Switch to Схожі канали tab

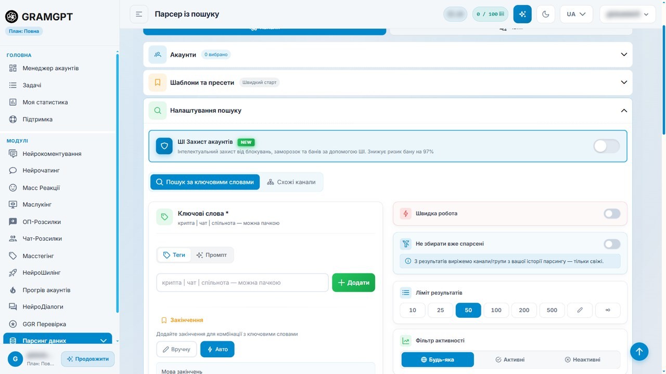point(291,182)
